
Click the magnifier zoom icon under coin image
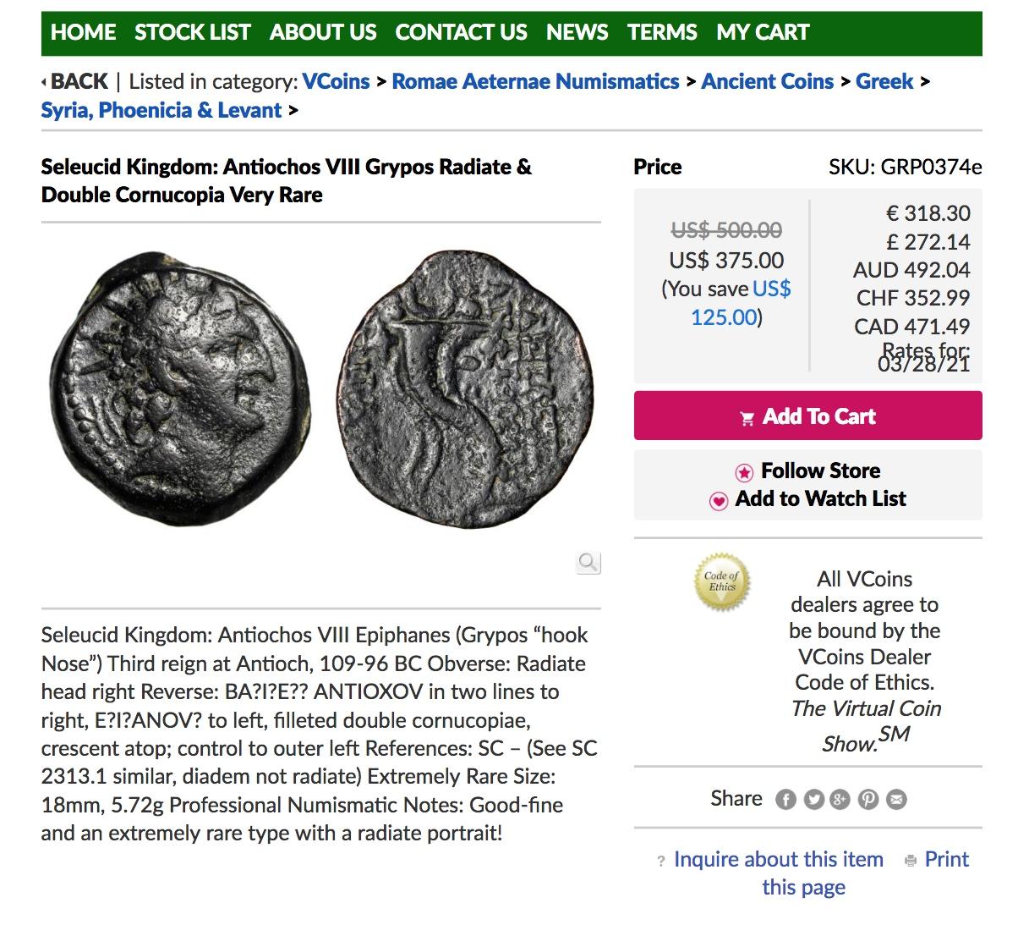click(588, 562)
